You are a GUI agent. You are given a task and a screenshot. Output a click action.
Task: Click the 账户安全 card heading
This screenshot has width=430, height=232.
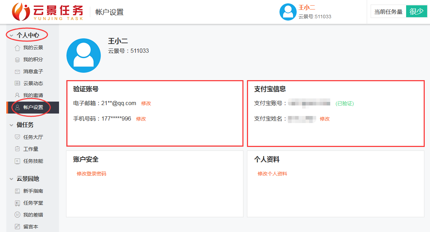coord(86,160)
